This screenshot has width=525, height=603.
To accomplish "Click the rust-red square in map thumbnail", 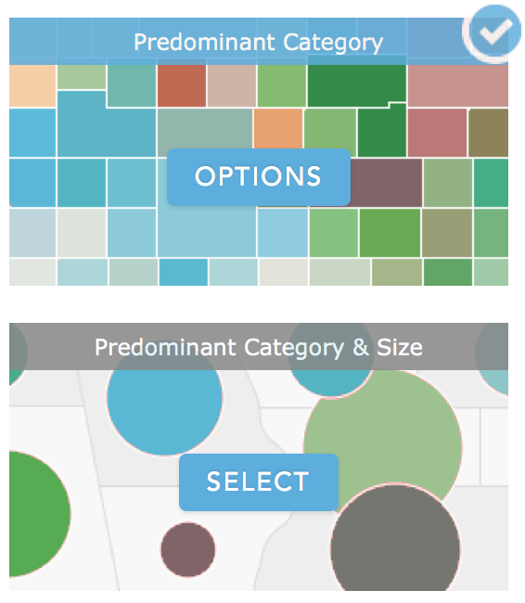I will click(182, 85).
